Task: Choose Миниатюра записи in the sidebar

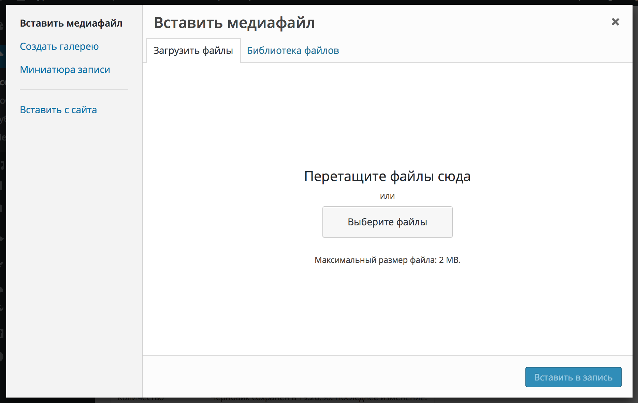Action: tap(65, 70)
